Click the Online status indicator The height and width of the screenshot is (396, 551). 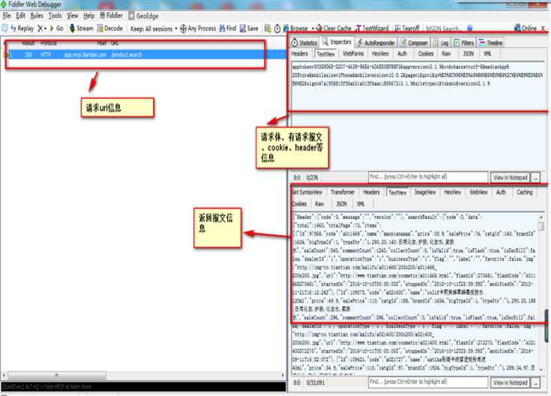pos(526,28)
